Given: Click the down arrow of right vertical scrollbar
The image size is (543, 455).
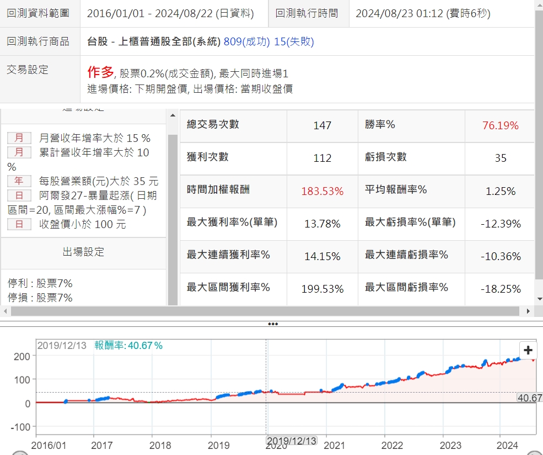Looking at the screenshot, I should pyautogui.click(x=539, y=299).
